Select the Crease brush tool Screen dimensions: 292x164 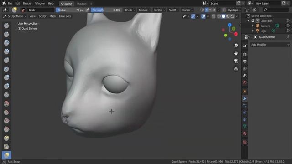click(6, 95)
